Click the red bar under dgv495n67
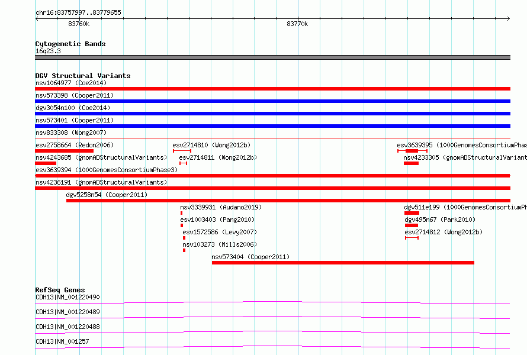The width and height of the screenshot is (527, 355). point(412,225)
